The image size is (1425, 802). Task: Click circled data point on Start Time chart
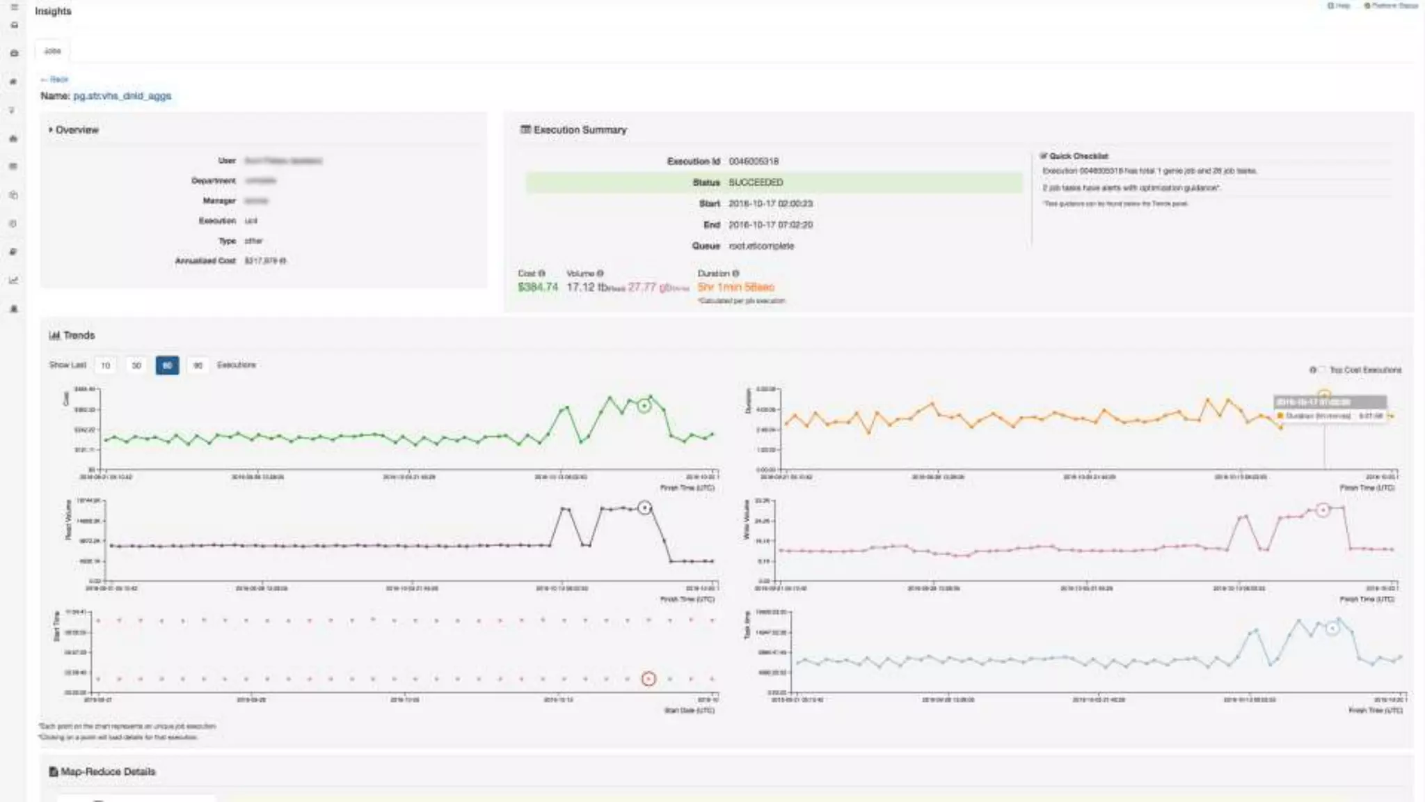(648, 679)
